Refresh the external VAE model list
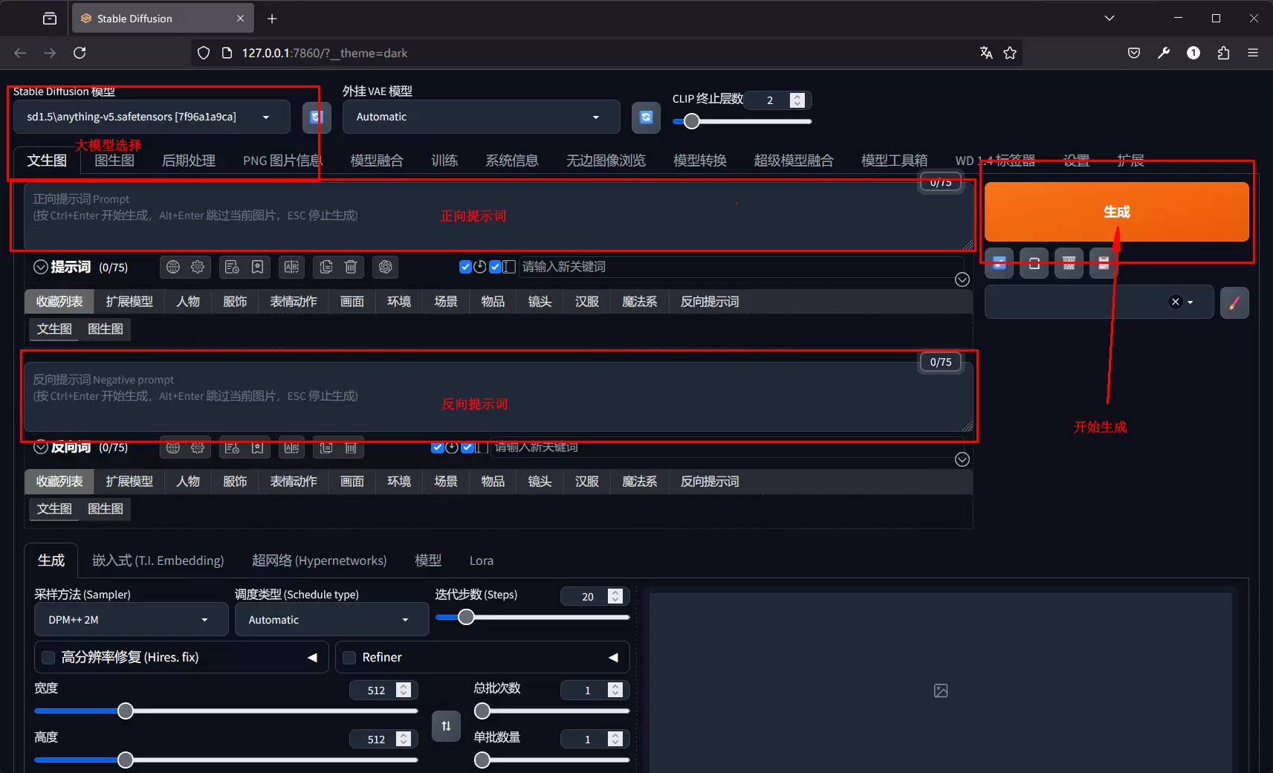The height and width of the screenshot is (773, 1273). pos(646,117)
